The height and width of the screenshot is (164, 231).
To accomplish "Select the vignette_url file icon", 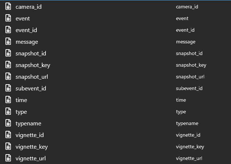I will click(x=8, y=159).
